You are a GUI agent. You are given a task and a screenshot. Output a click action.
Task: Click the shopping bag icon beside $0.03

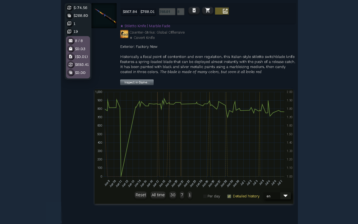[x=70, y=49]
